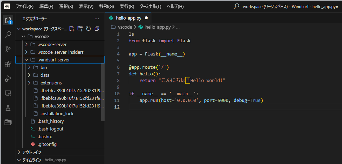This screenshot has width=342, height=164.
Task: Collapse the workspace root section
Action: [x=19, y=29]
